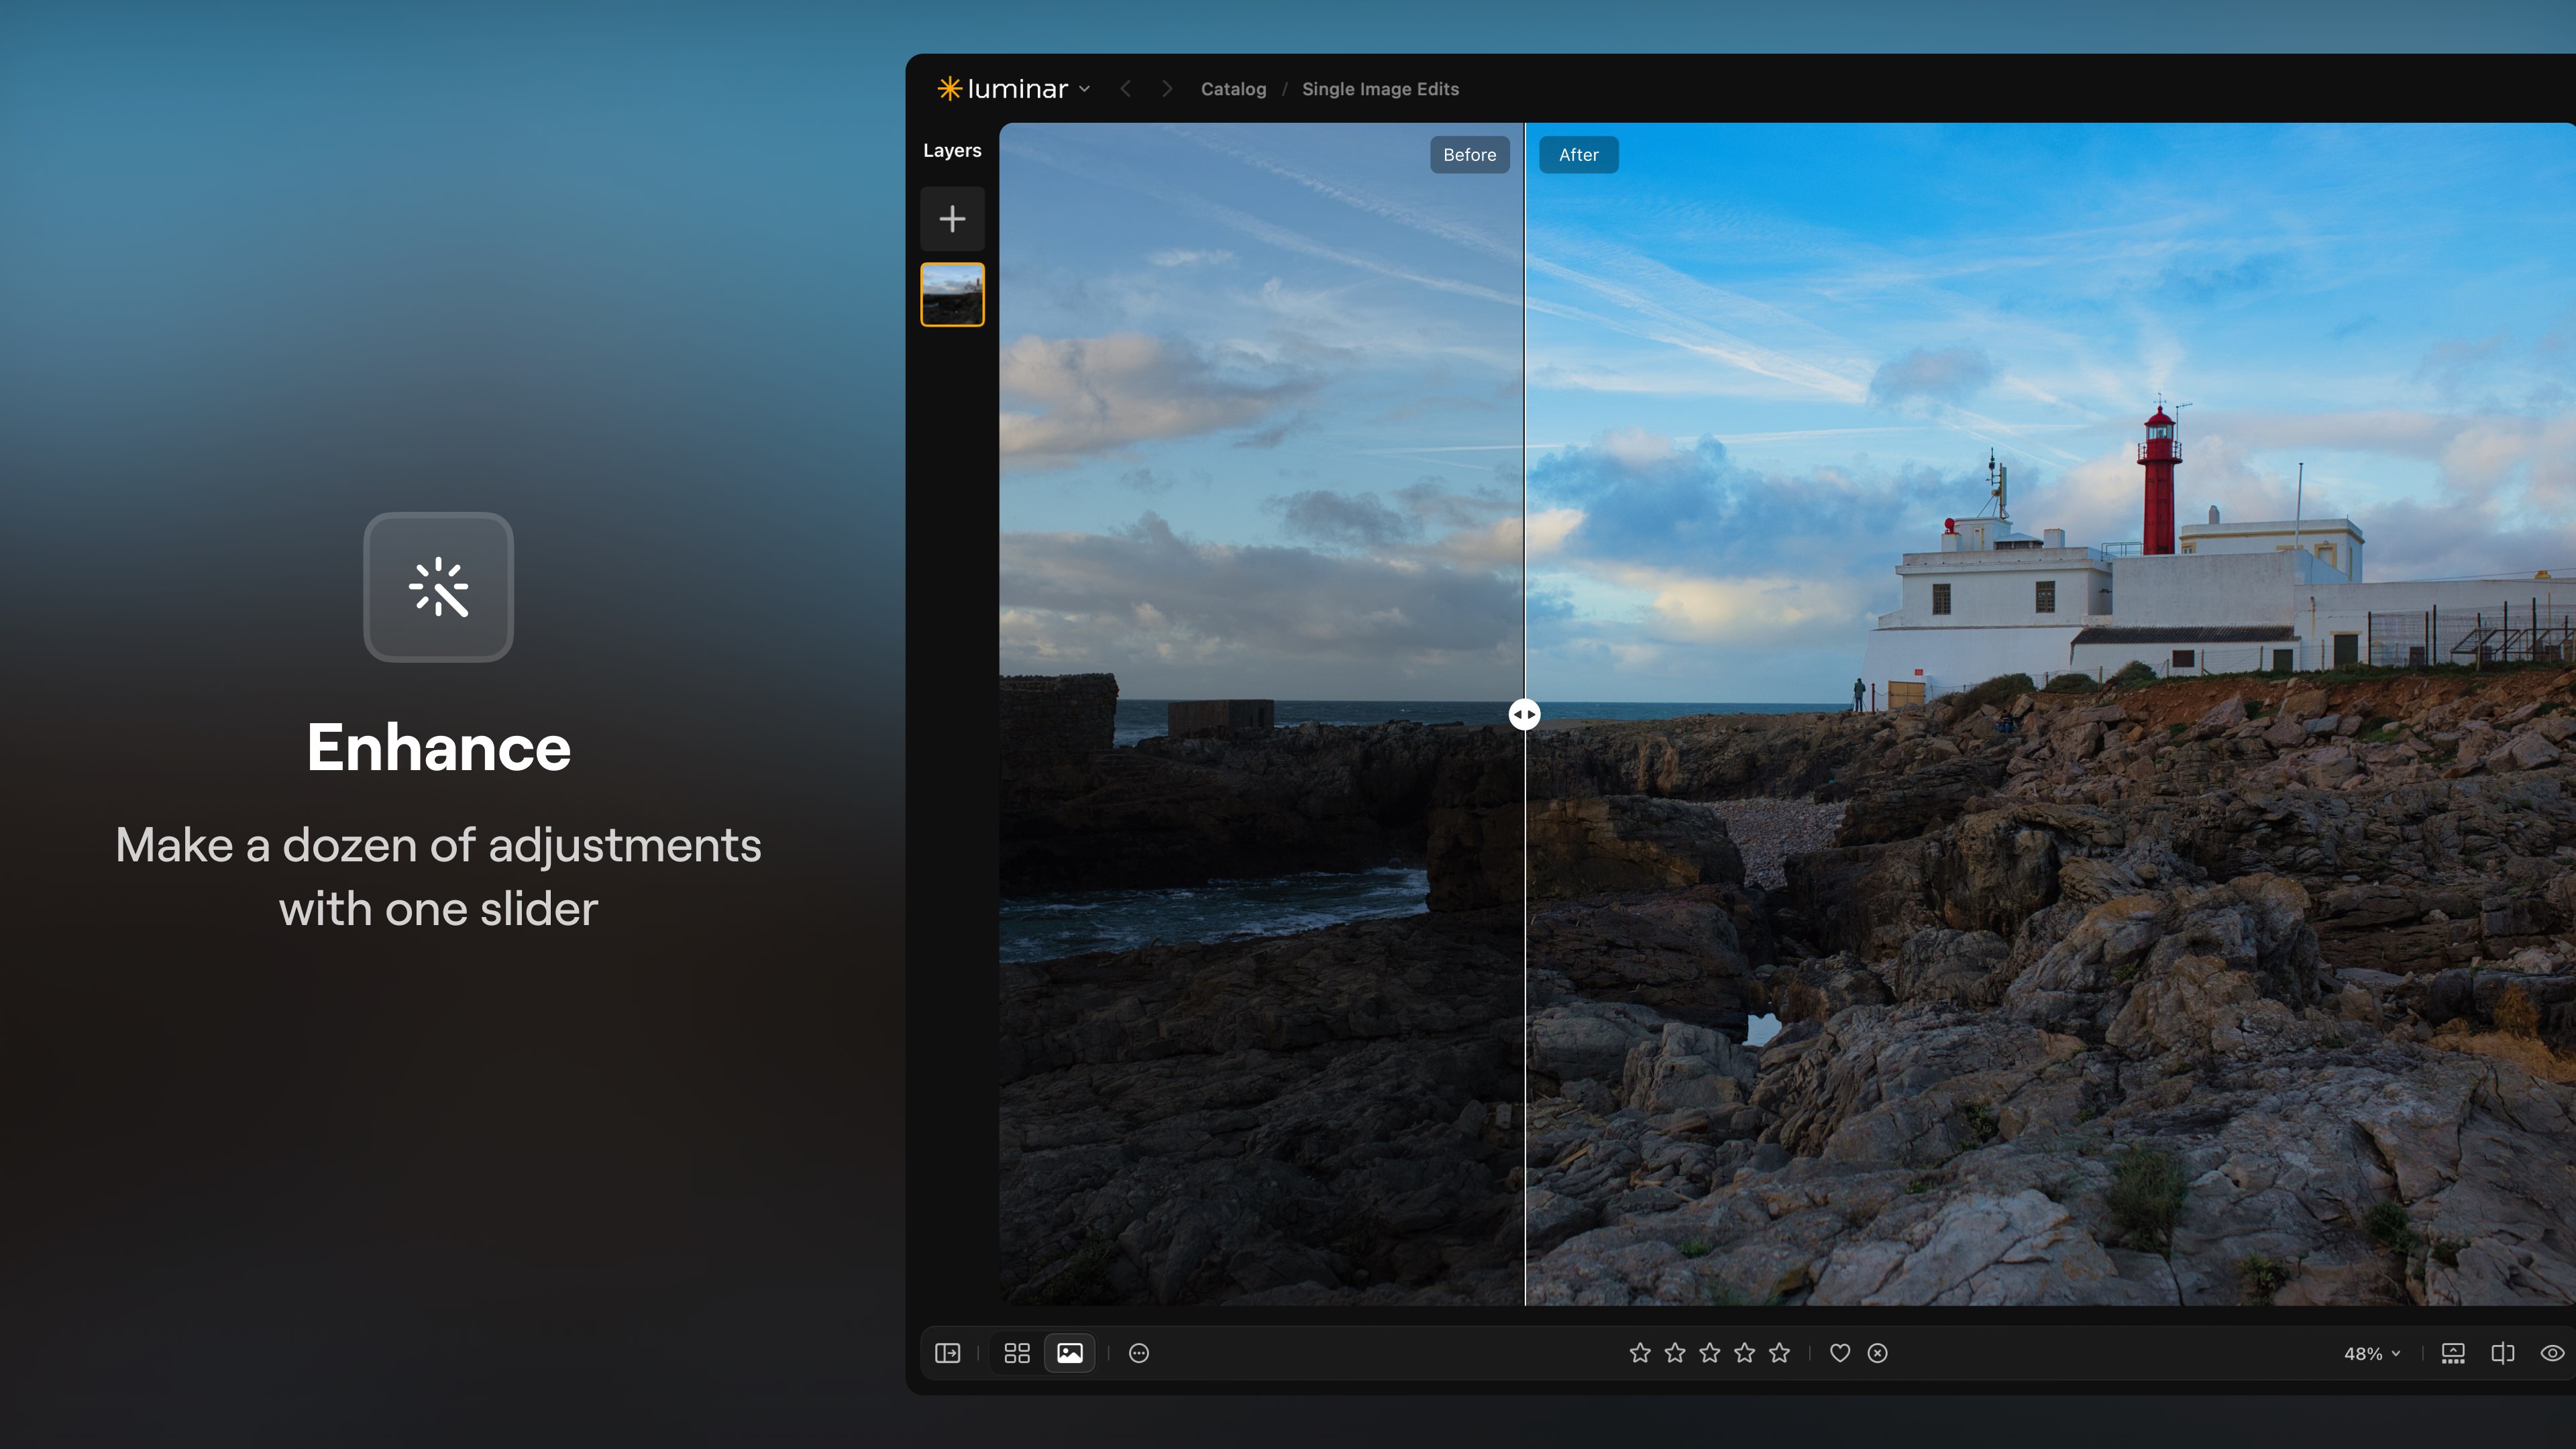Add a new layer with plus button
Image resolution: width=2576 pixels, height=1449 pixels.
(952, 218)
